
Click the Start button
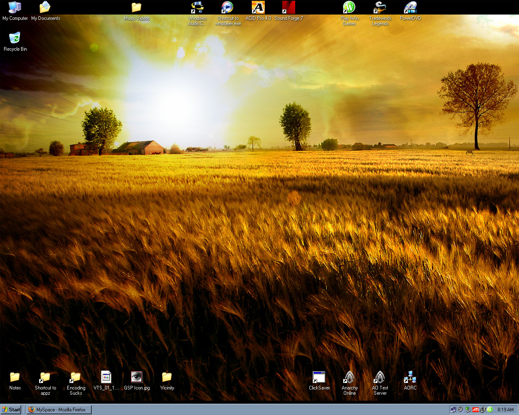tap(11, 410)
